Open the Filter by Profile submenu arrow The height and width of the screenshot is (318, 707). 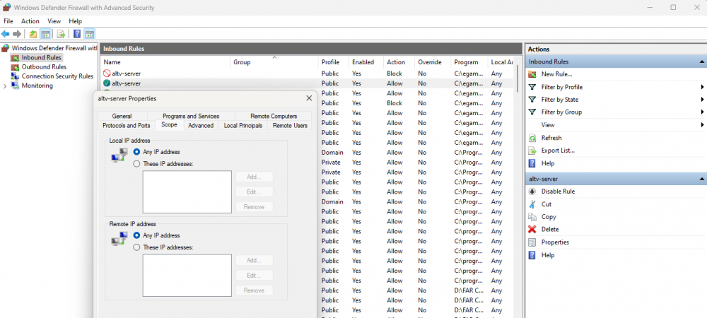[703, 87]
